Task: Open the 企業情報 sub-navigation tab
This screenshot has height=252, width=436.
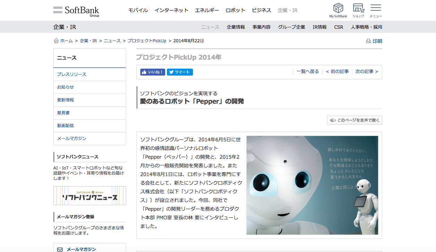Action: [x=236, y=27]
